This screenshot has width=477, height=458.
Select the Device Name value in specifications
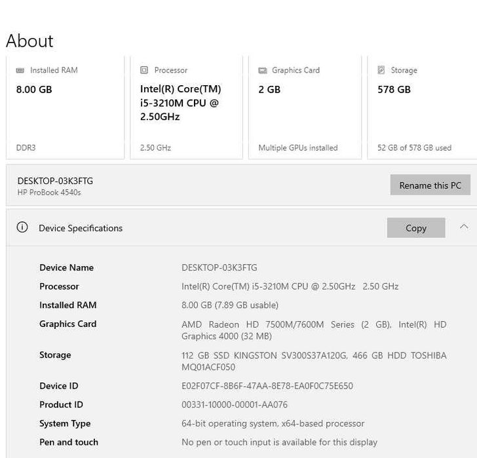(219, 267)
